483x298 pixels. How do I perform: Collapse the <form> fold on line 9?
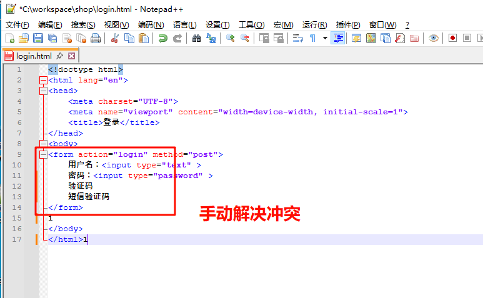point(43,154)
